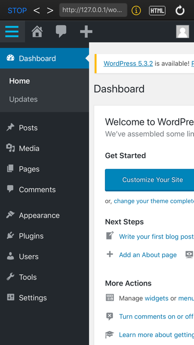Click the plus New content icon
Screen dimensions: 194x345
86,31
